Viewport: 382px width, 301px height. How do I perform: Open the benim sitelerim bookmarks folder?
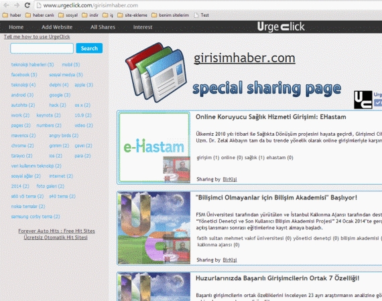(170, 15)
